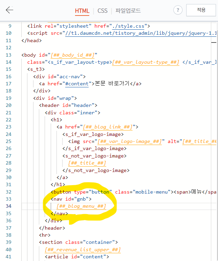This screenshot has height=261, width=218.
Task: Switch to the HTML tab
Action: pyautogui.click(x=82, y=11)
